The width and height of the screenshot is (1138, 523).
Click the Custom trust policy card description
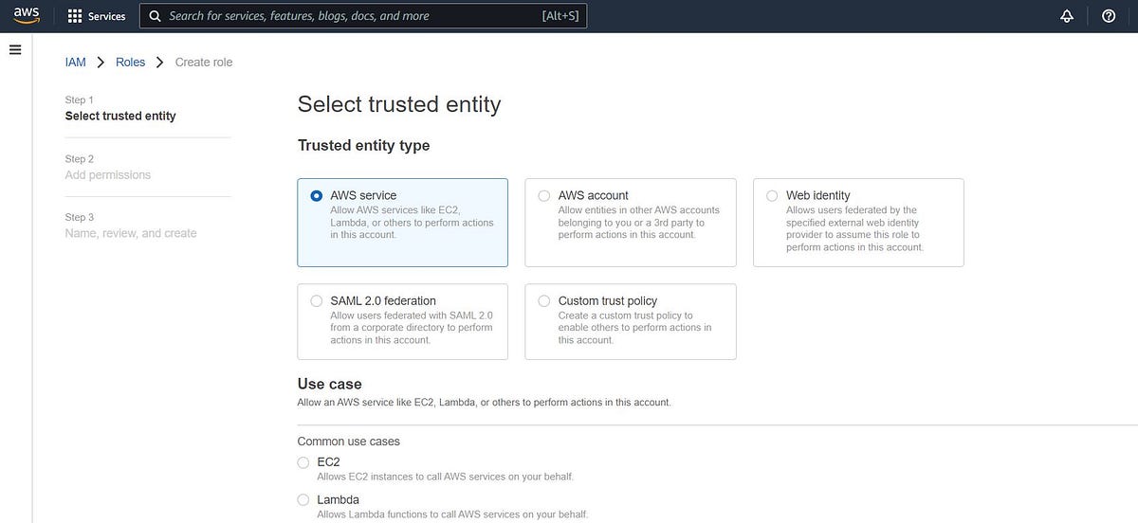(x=635, y=328)
